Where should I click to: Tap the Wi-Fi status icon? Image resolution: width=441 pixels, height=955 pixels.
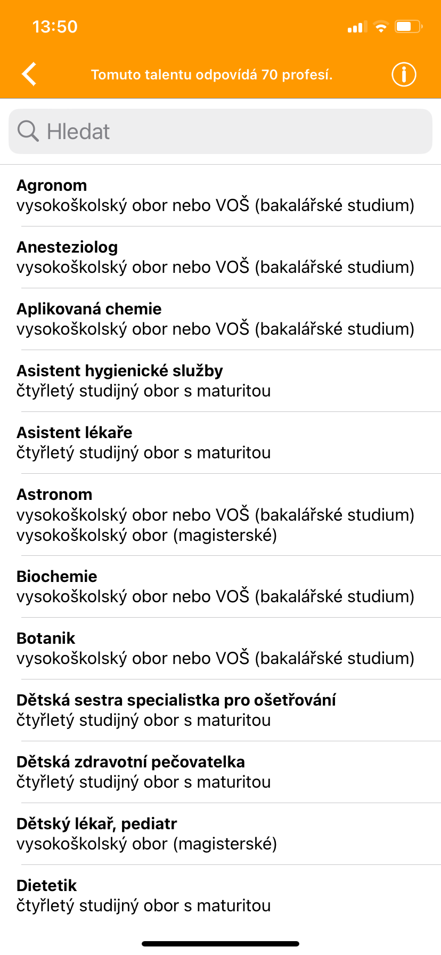381,27
